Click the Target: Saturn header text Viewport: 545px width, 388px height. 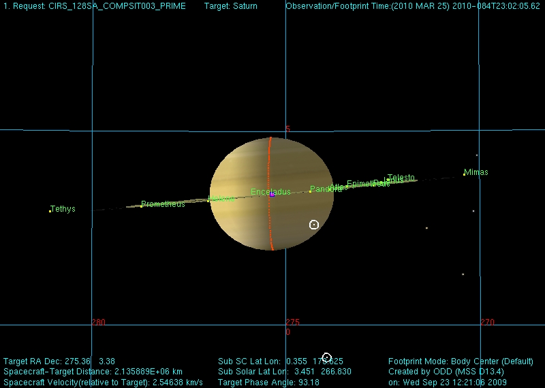pos(231,6)
